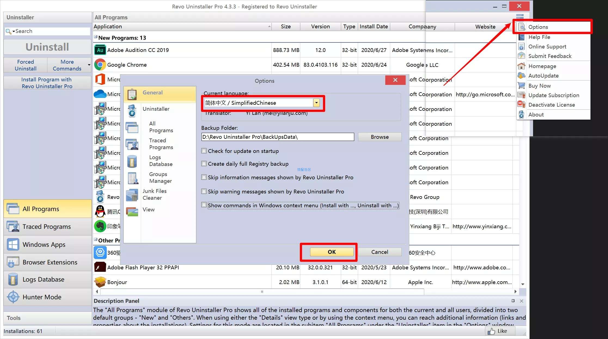Click the search magnifier icon

pos(8,31)
